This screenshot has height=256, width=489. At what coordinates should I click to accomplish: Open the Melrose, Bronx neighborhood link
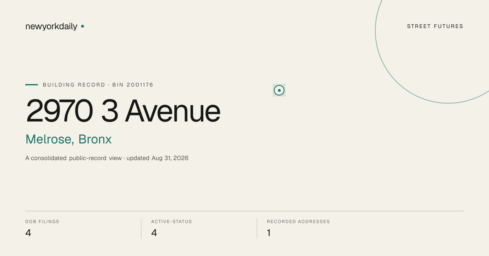point(68,139)
